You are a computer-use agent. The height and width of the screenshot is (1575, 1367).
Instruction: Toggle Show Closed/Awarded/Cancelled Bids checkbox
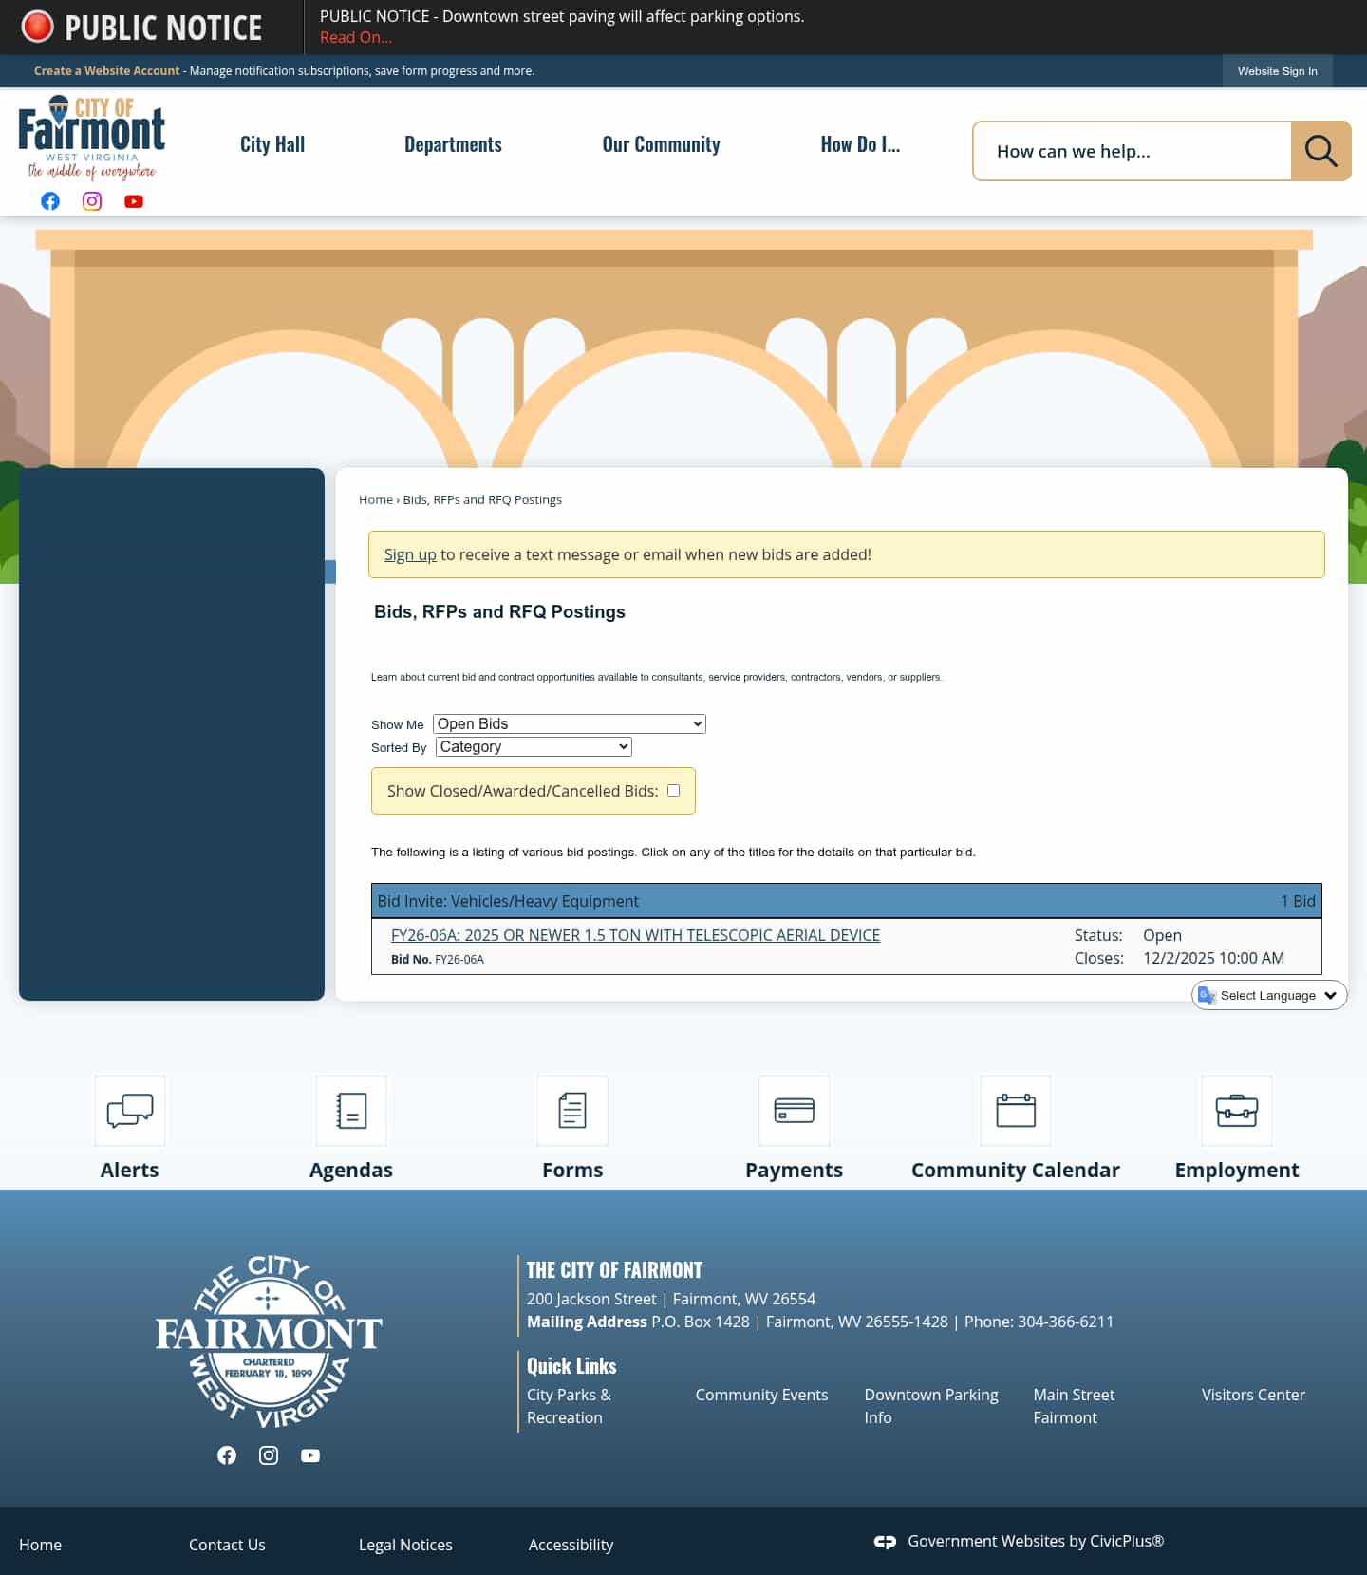pos(674,790)
